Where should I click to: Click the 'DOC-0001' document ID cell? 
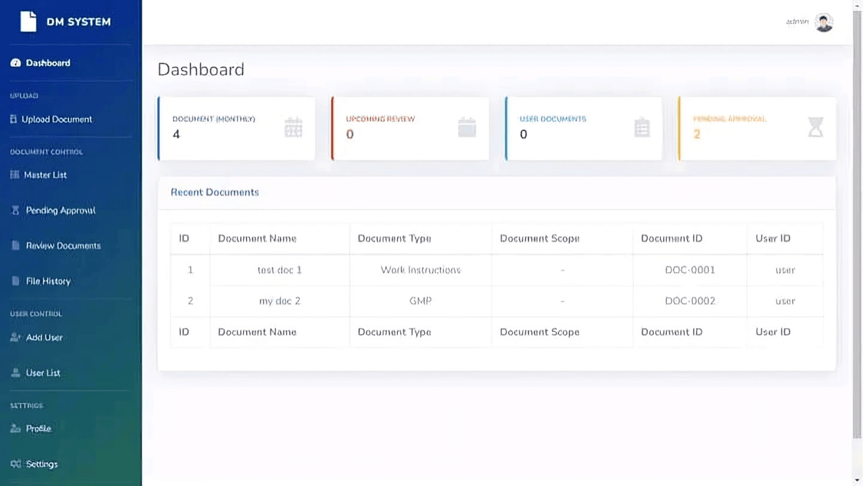[690, 270]
